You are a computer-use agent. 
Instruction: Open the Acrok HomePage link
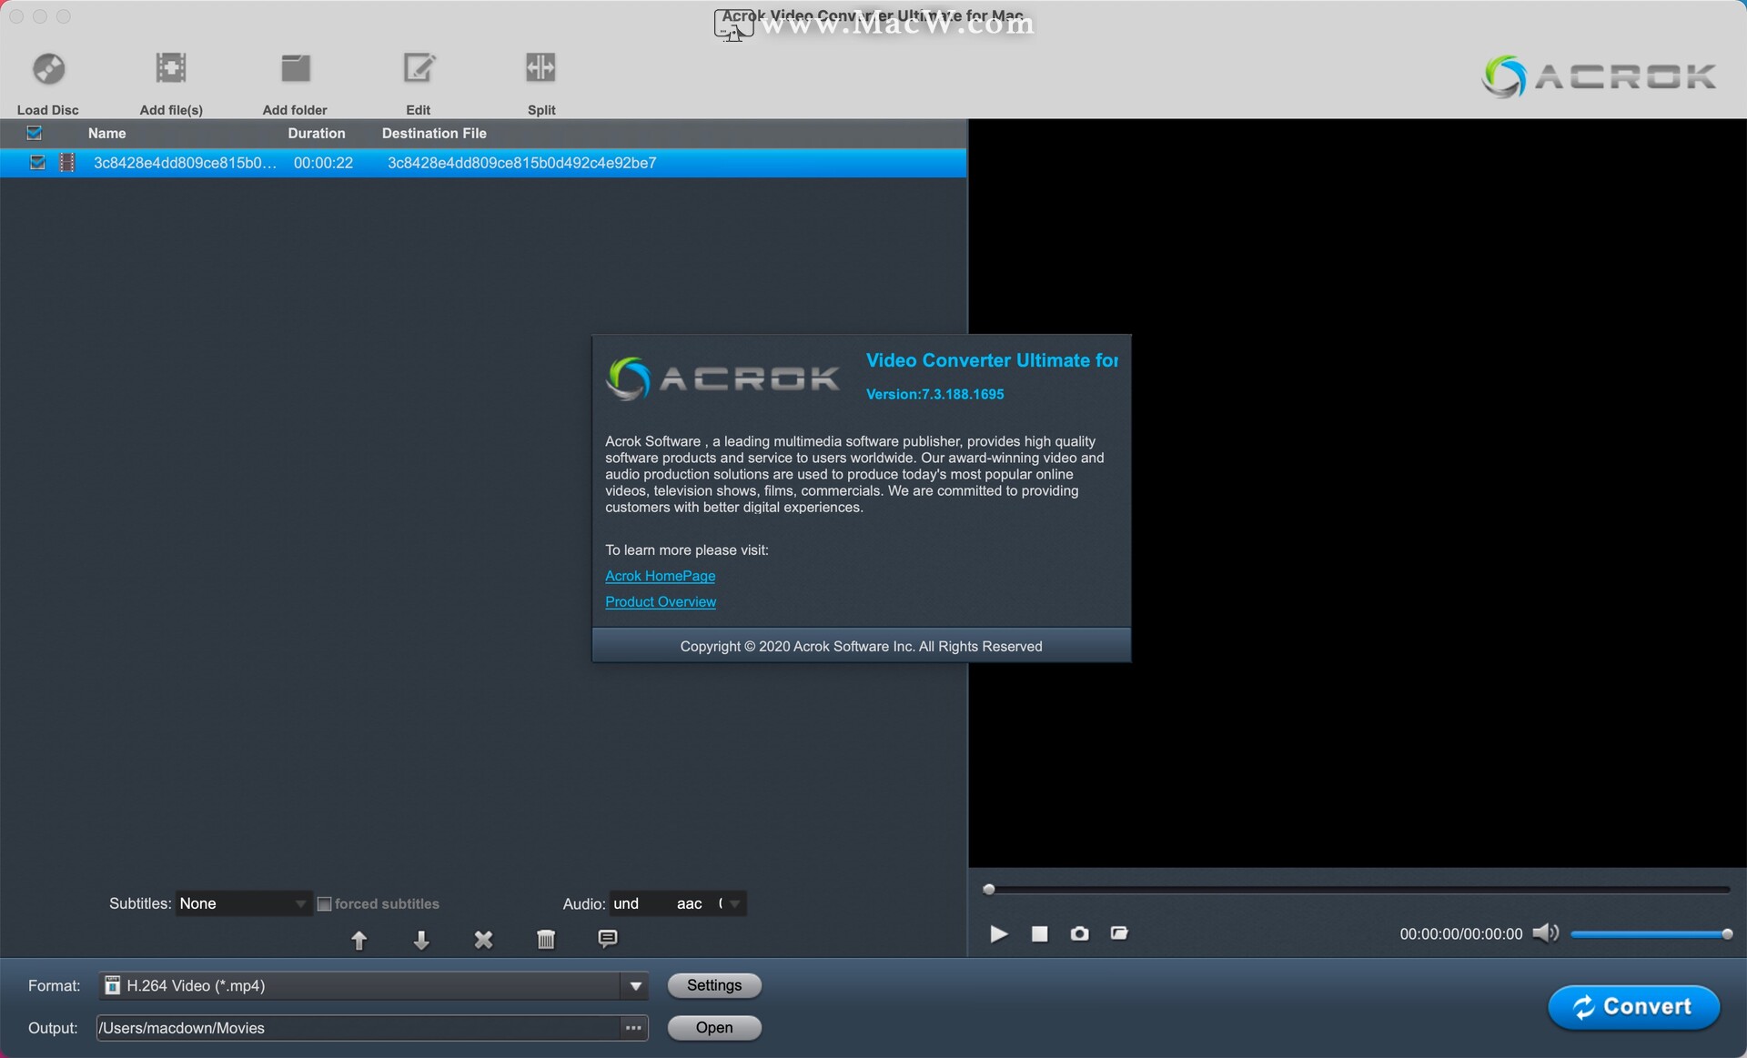click(x=661, y=576)
